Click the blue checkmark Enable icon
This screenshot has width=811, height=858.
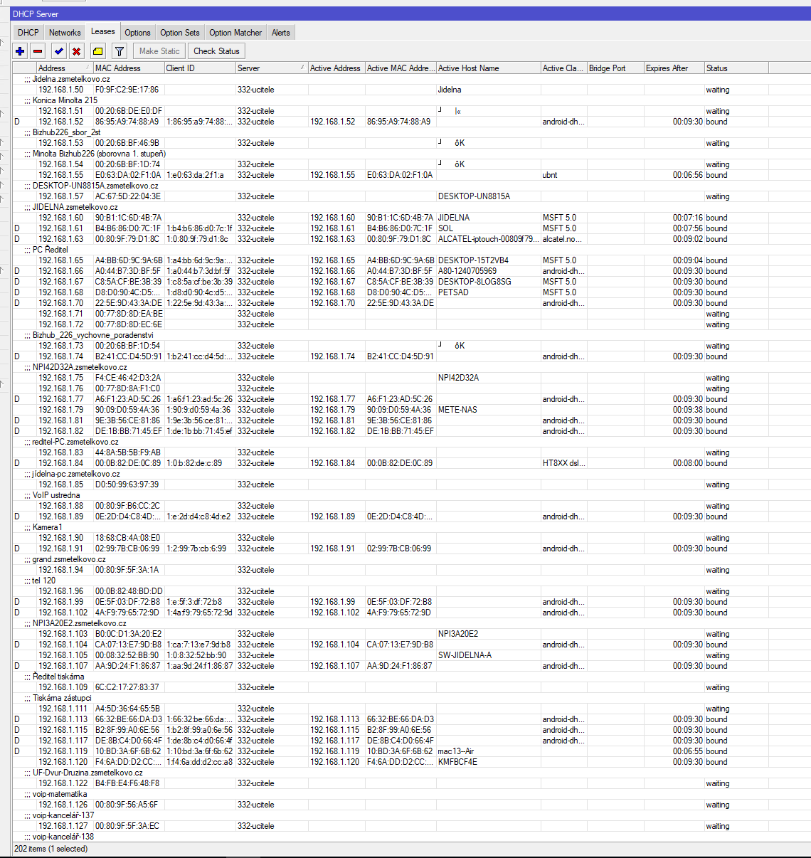(x=58, y=51)
